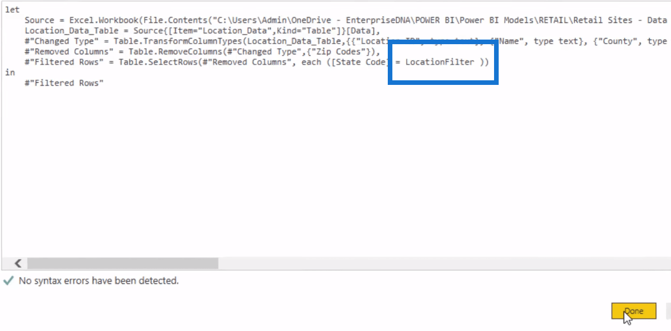This screenshot has height=331, width=671.
Task: Click the horizontal scrollbar left arrow
Action: tap(18, 263)
